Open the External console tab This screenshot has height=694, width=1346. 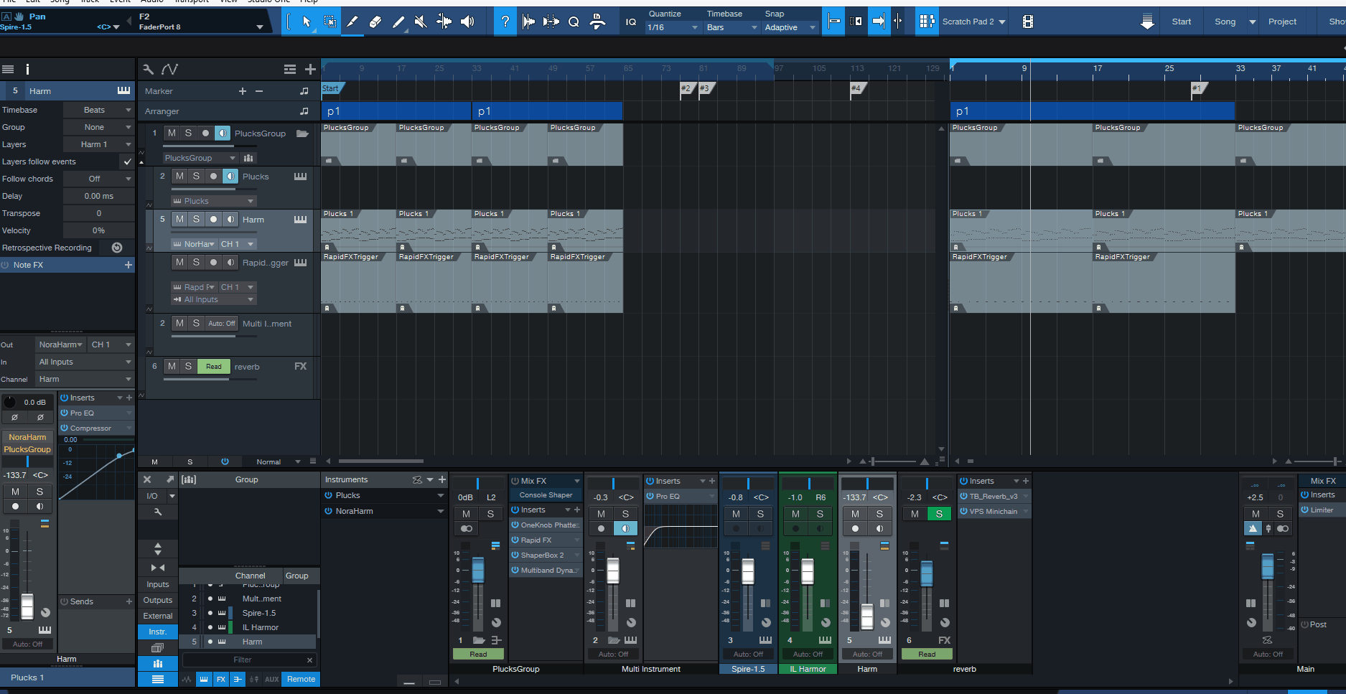pos(158,616)
